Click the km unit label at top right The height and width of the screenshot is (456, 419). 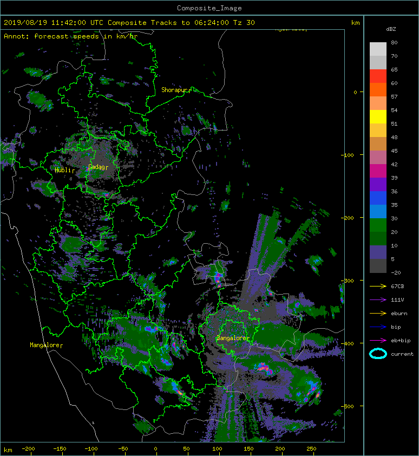point(355,23)
